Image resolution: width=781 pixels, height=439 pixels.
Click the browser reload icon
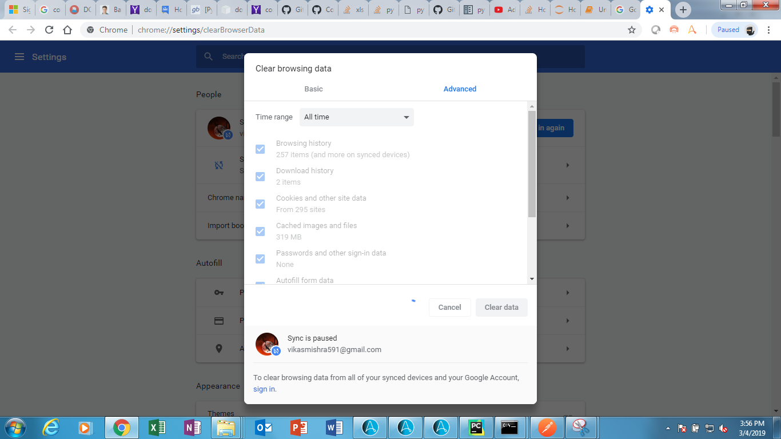(49, 30)
